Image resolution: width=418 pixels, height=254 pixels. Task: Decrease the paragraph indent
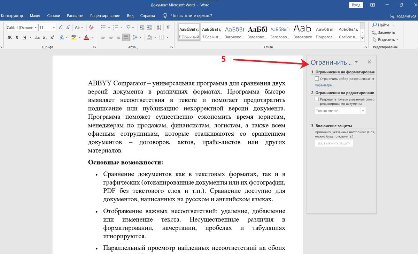point(141,27)
